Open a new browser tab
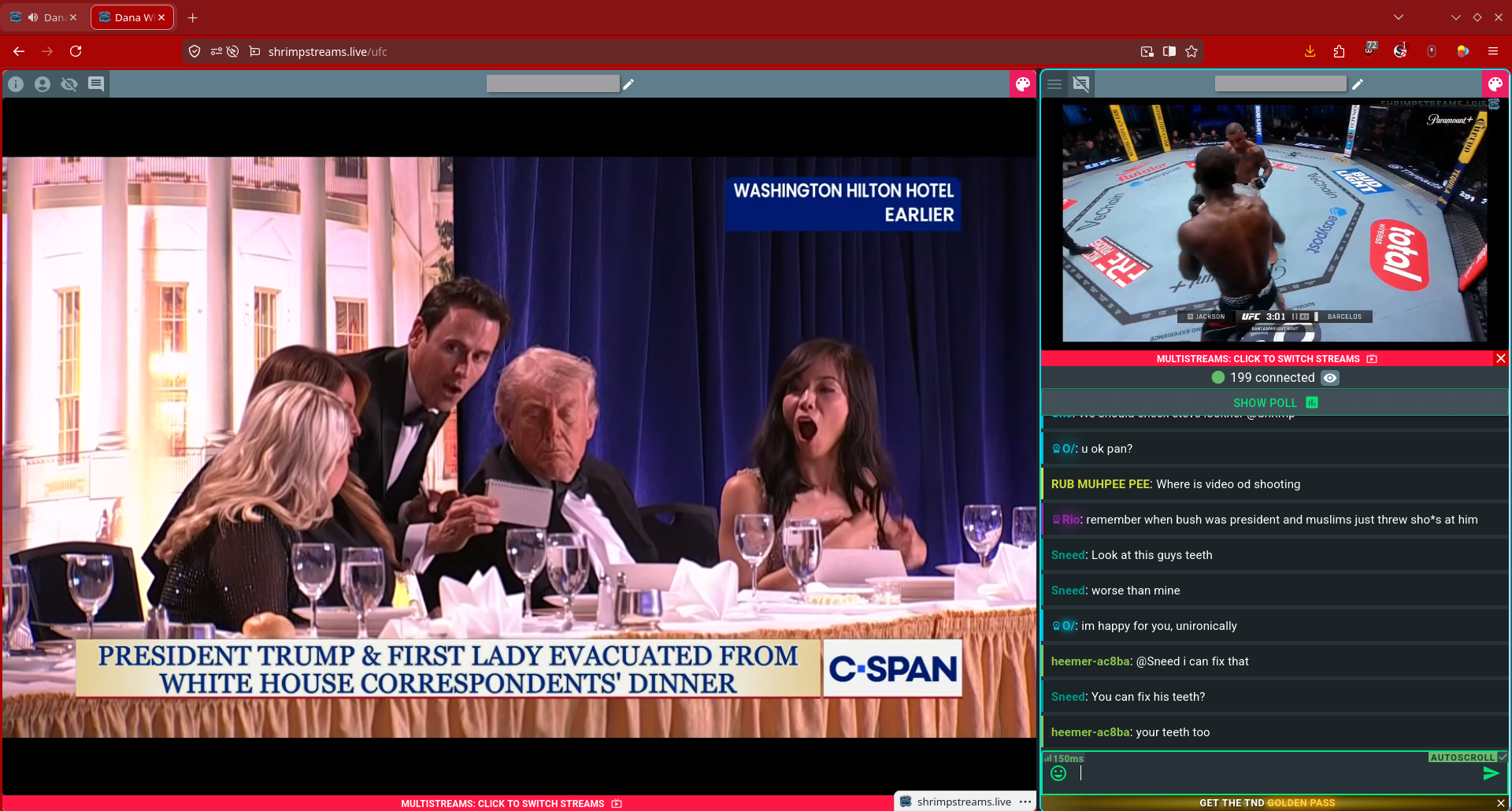This screenshot has width=1512, height=811. [x=193, y=17]
